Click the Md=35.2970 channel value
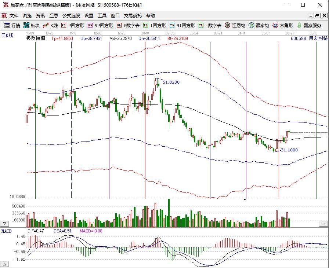Screen dimensions: 329x268 120,38
